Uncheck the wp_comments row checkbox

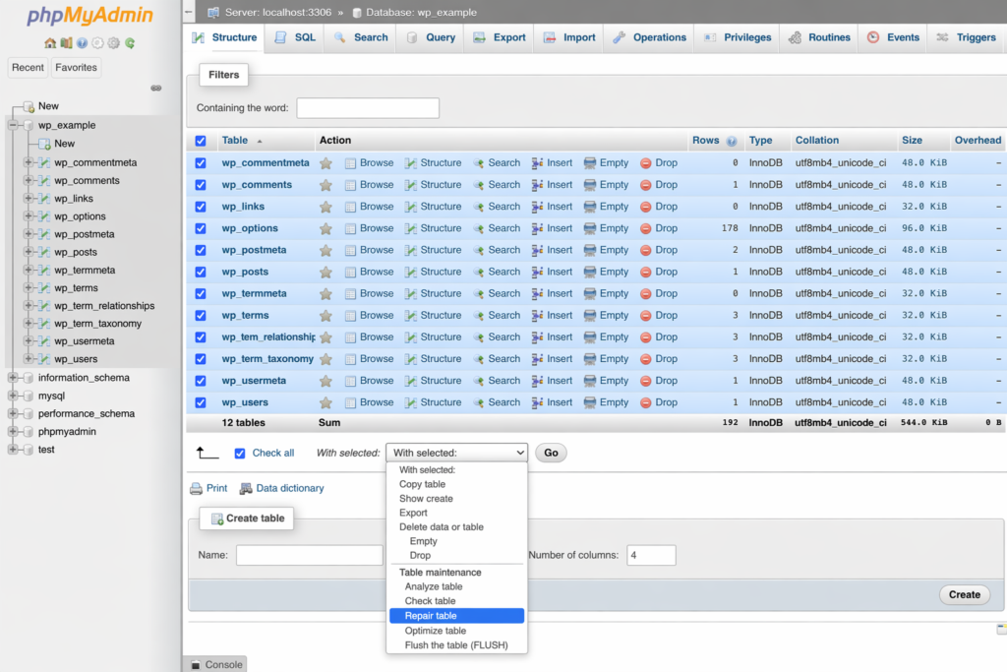pyautogui.click(x=200, y=184)
